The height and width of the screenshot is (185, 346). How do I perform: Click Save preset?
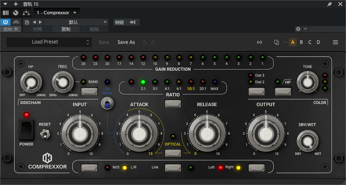pyautogui.click(x=104, y=42)
